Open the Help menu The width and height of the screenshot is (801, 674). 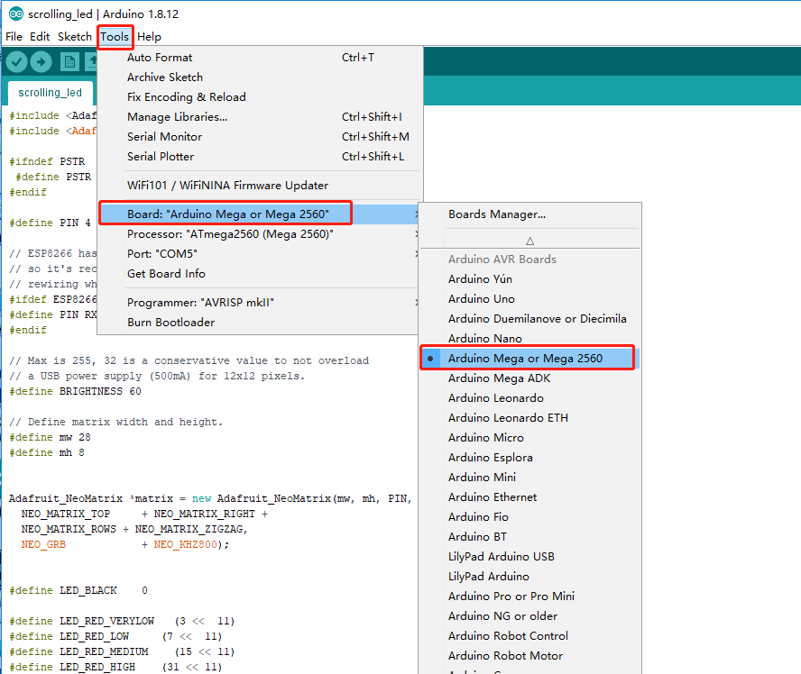tap(149, 37)
